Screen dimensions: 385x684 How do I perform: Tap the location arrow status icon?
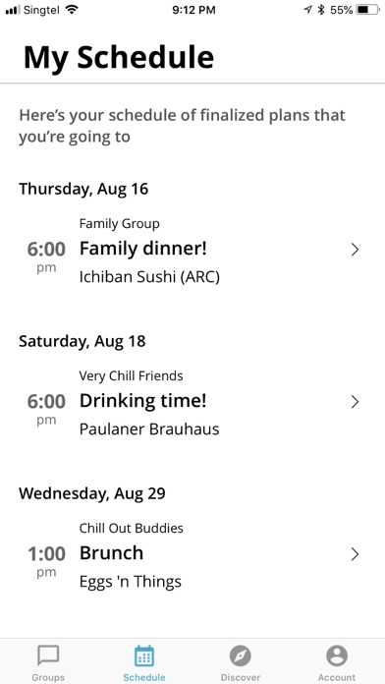click(x=307, y=10)
